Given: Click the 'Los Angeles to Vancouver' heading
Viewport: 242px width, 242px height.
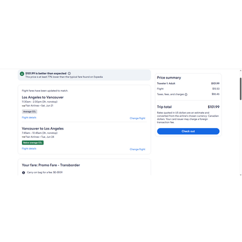Looking at the screenshot, I should pos(42,97).
